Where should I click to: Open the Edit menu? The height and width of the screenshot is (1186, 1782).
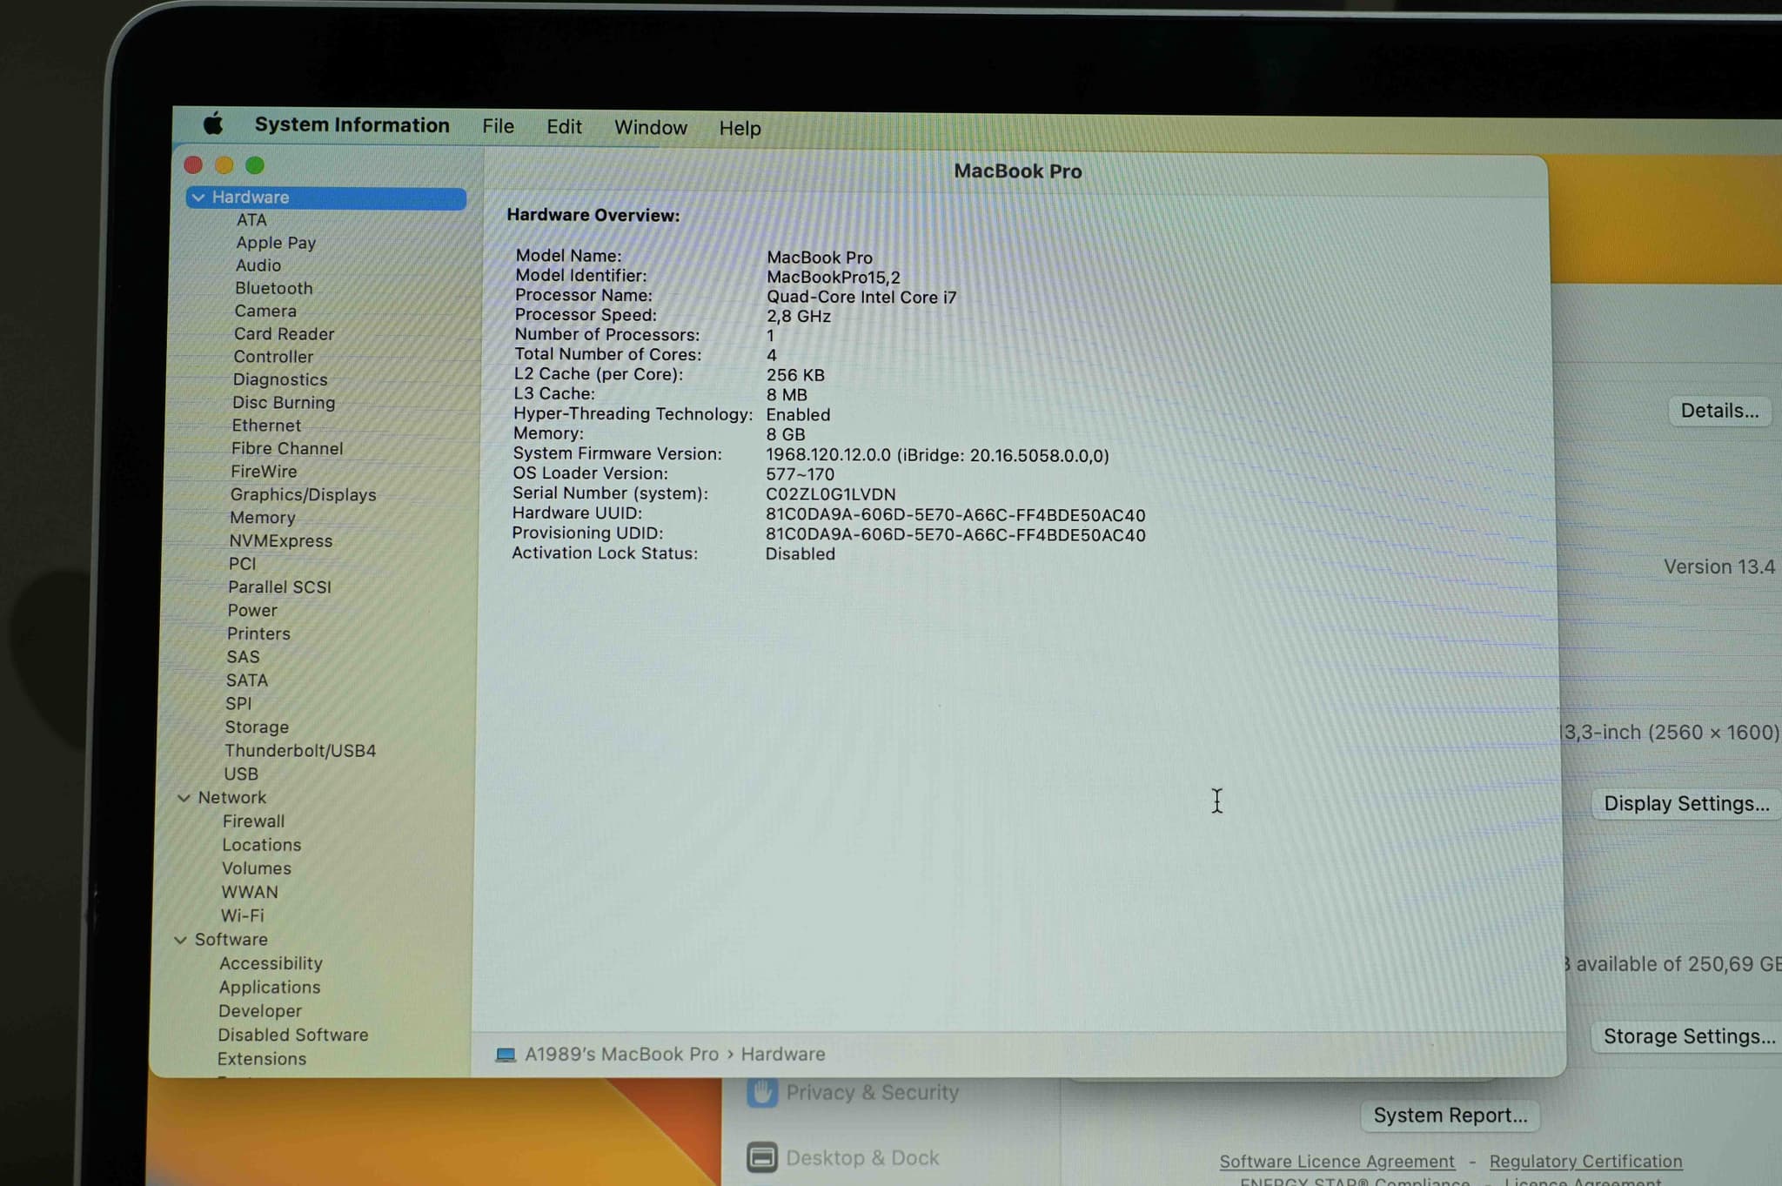[x=564, y=127]
